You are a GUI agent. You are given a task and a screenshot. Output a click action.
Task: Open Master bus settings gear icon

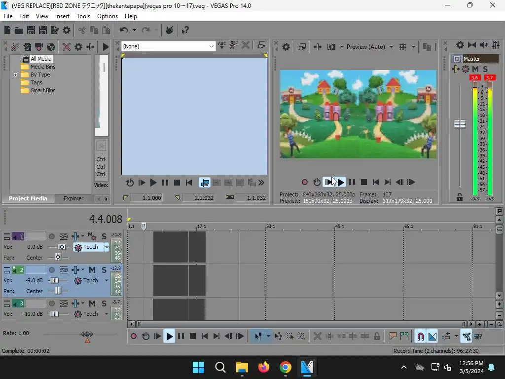click(x=460, y=45)
